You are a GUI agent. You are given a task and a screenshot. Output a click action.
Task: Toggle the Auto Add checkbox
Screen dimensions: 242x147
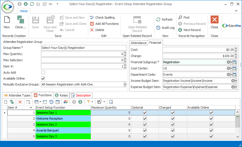tap(43, 73)
